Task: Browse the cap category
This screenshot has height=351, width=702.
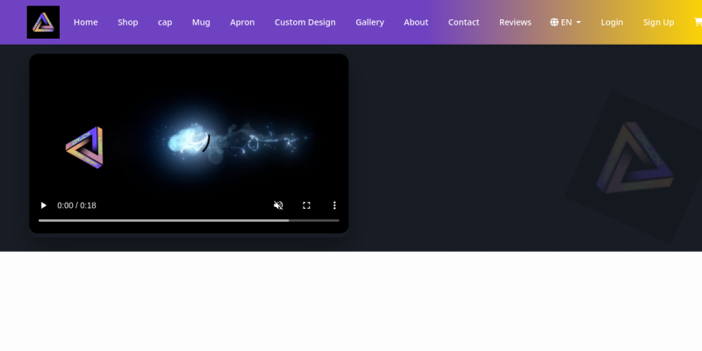Action: 165,22
